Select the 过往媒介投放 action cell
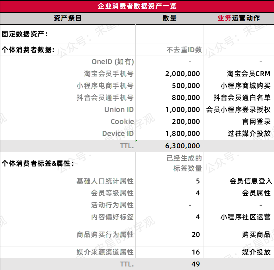The height and width of the screenshot is (270, 274). point(249,134)
